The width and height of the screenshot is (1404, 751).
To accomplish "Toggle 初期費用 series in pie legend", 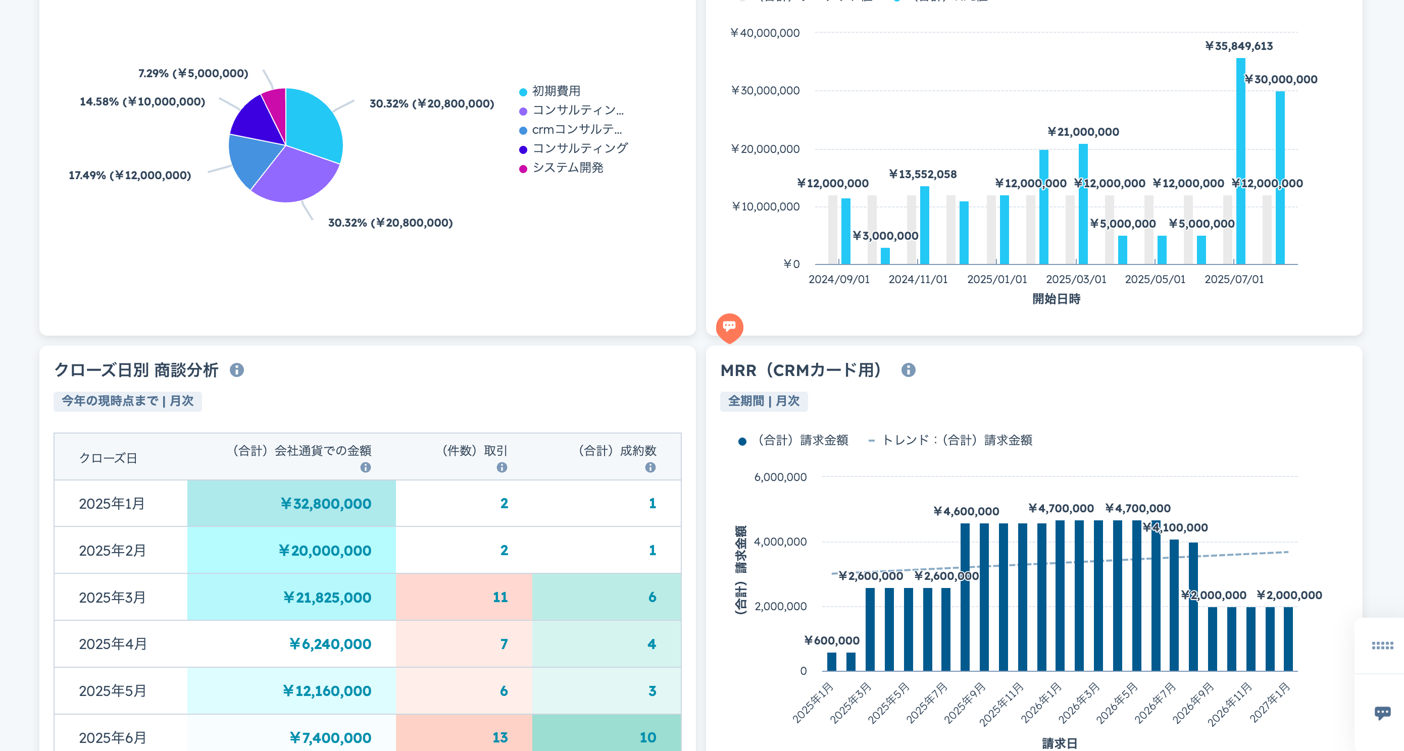I will tap(556, 91).
